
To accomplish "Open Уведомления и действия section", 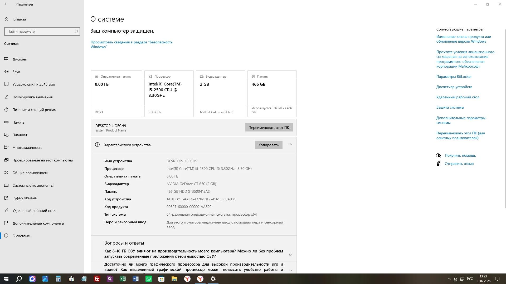I will 42,84.
